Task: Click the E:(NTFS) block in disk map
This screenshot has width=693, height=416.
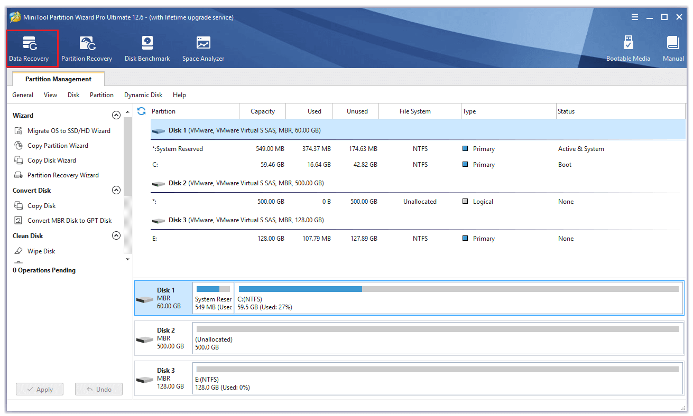Action: point(438,378)
